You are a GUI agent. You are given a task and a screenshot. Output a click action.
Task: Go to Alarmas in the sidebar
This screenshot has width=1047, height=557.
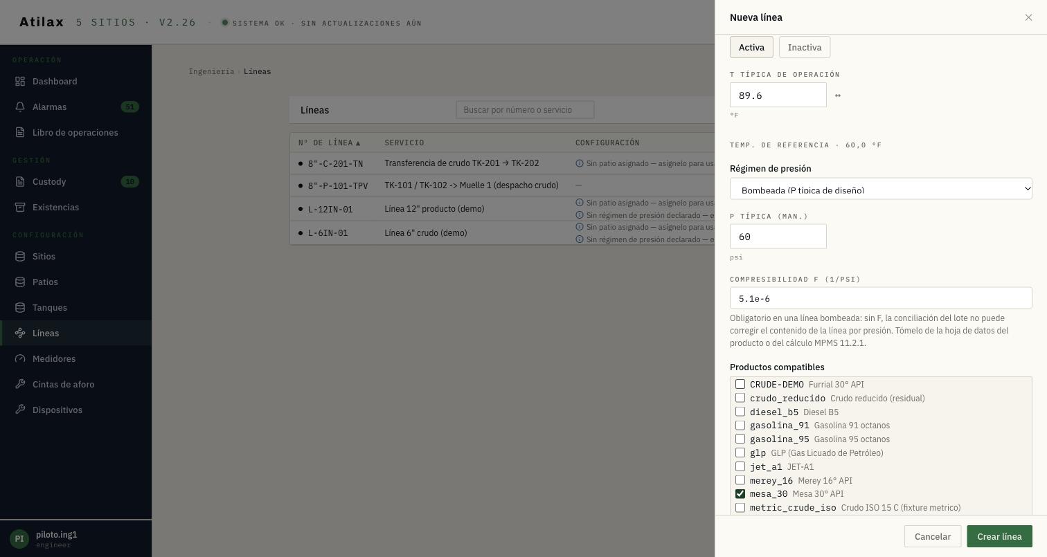(x=75, y=107)
